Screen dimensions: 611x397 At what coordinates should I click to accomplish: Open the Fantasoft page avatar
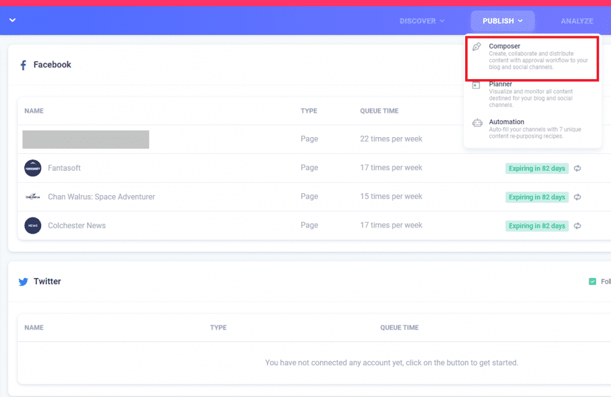[x=32, y=168]
